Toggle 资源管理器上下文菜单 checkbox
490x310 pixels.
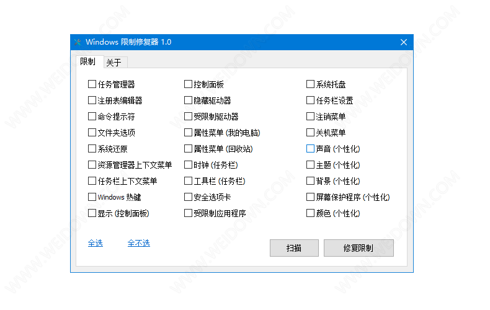point(92,165)
